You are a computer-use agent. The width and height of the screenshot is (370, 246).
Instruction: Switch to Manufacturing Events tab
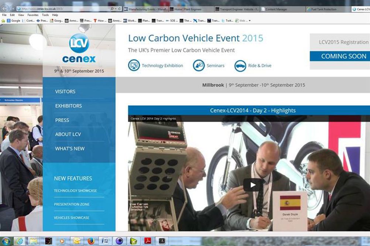pos(146,9)
